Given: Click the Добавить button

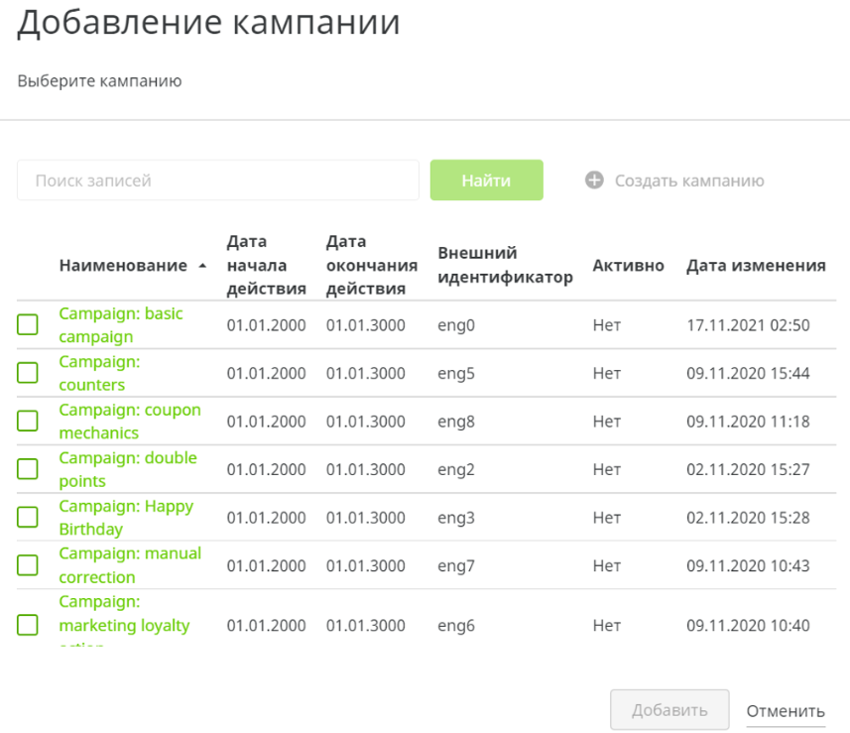Looking at the screenshot, I should (x=669, y=710).
